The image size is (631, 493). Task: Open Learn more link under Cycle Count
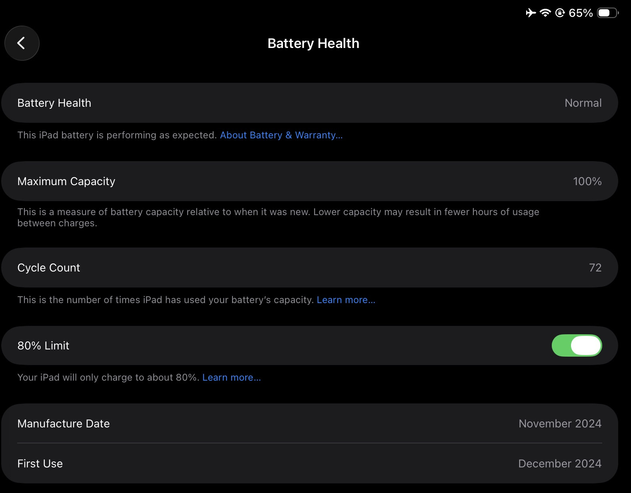[346, 300]
